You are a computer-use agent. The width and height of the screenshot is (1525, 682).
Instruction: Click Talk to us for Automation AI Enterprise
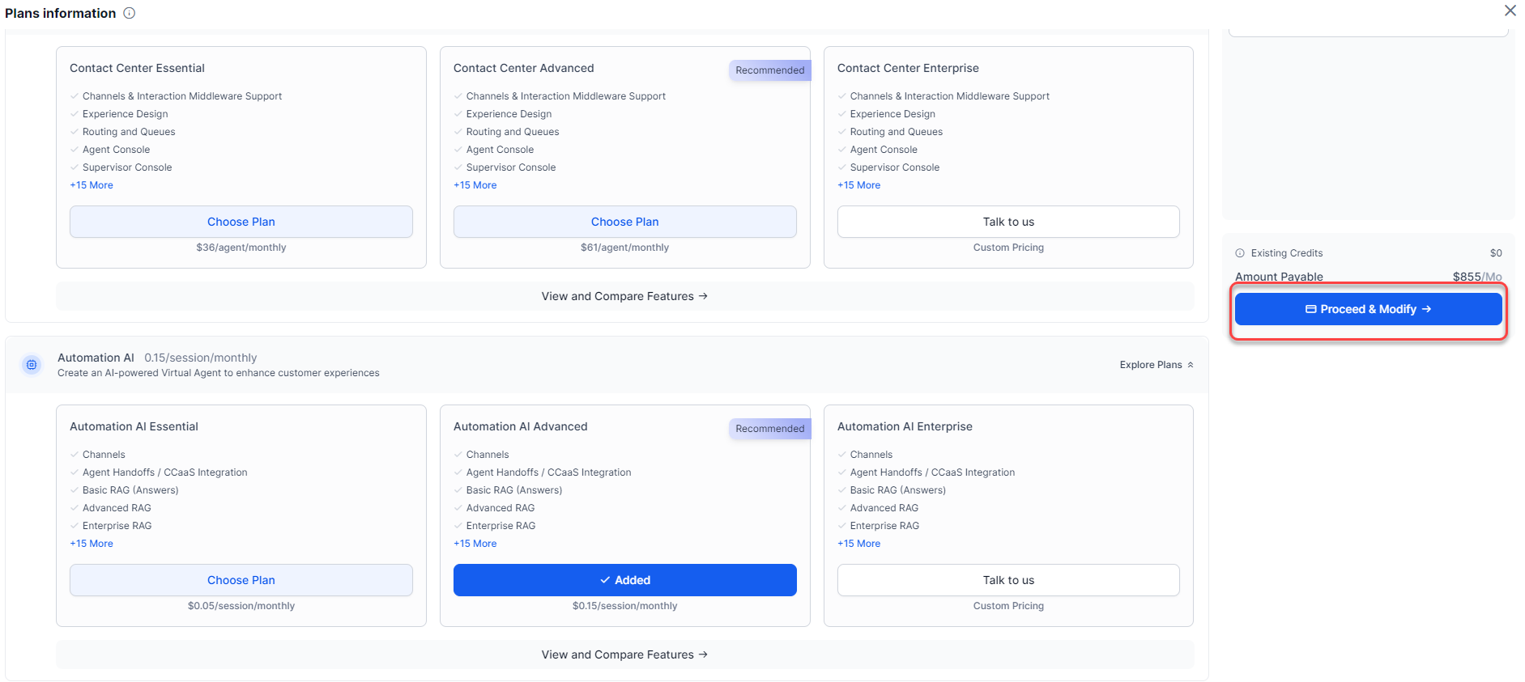(x=1008, y=580)
